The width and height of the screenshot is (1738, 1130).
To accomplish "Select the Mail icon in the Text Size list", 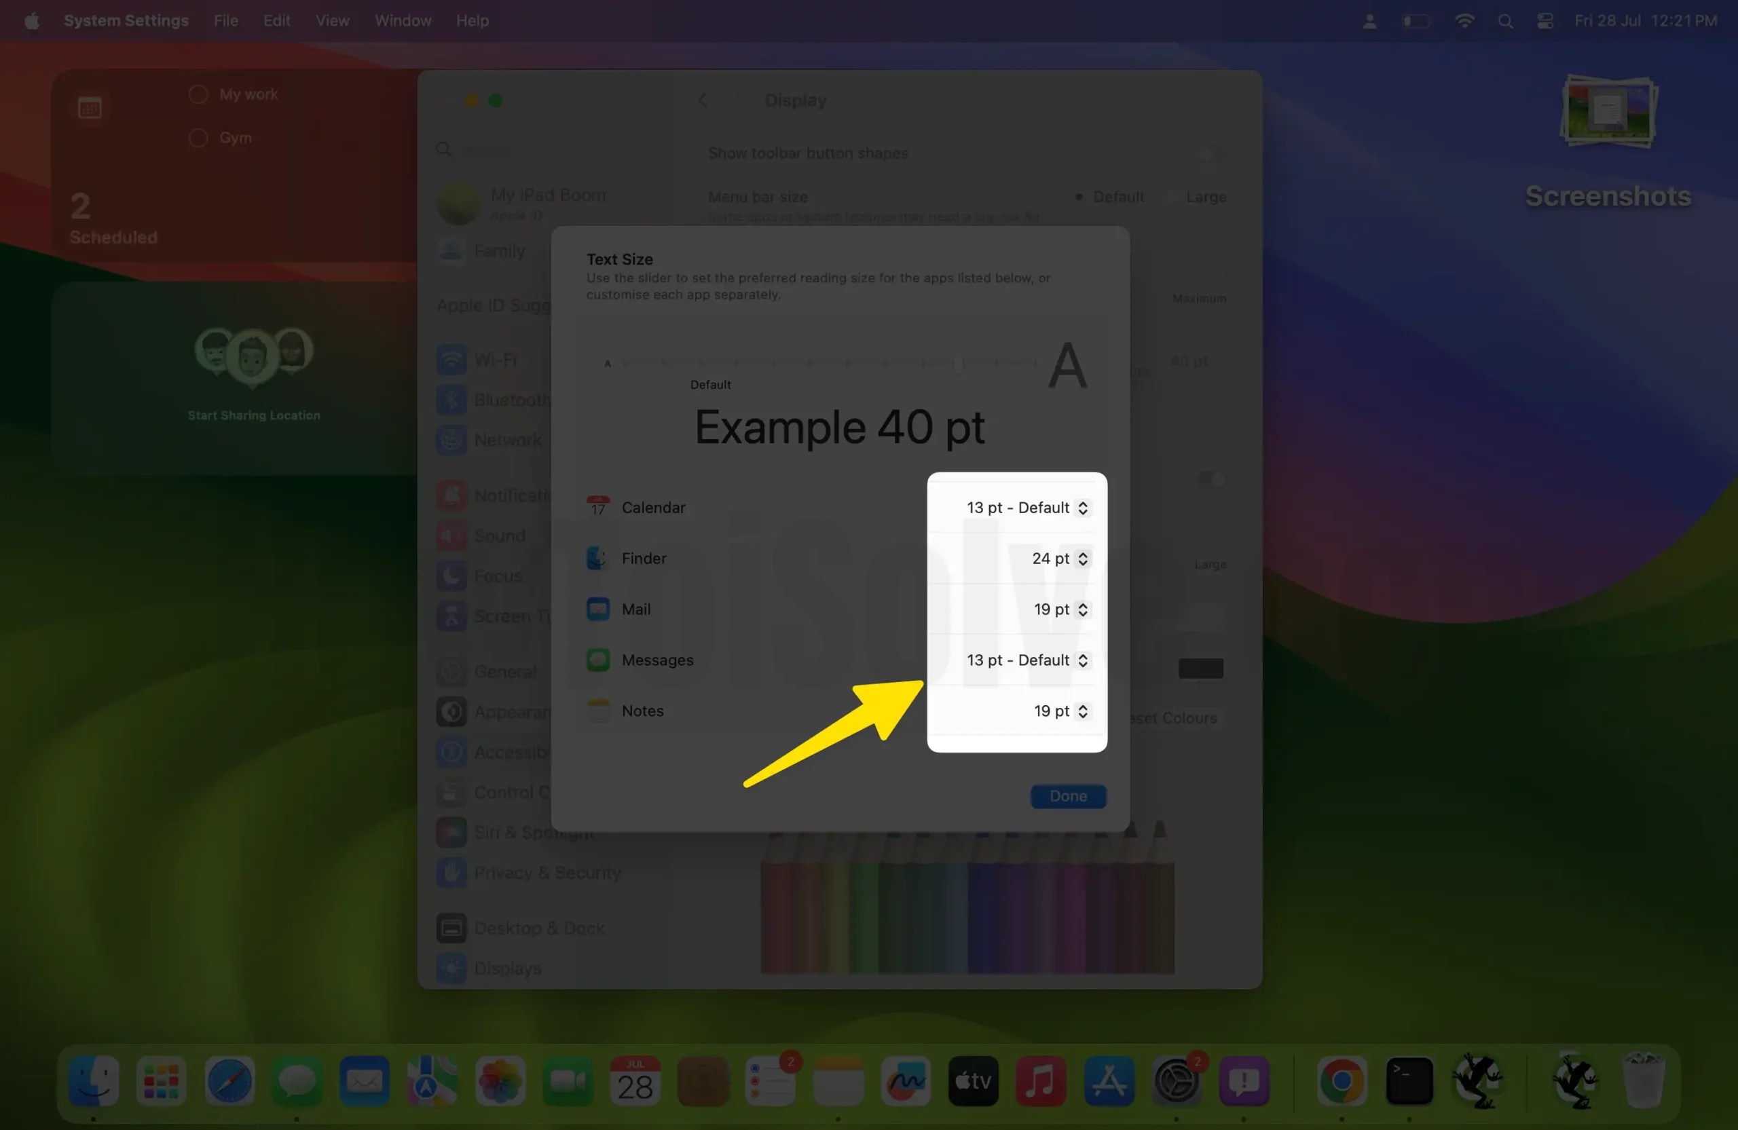I will tap(598, 609).
